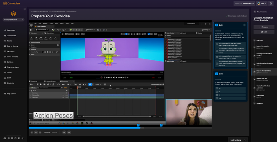
Task: Select the 60 answer checkbox
Action: pos(217,92)
